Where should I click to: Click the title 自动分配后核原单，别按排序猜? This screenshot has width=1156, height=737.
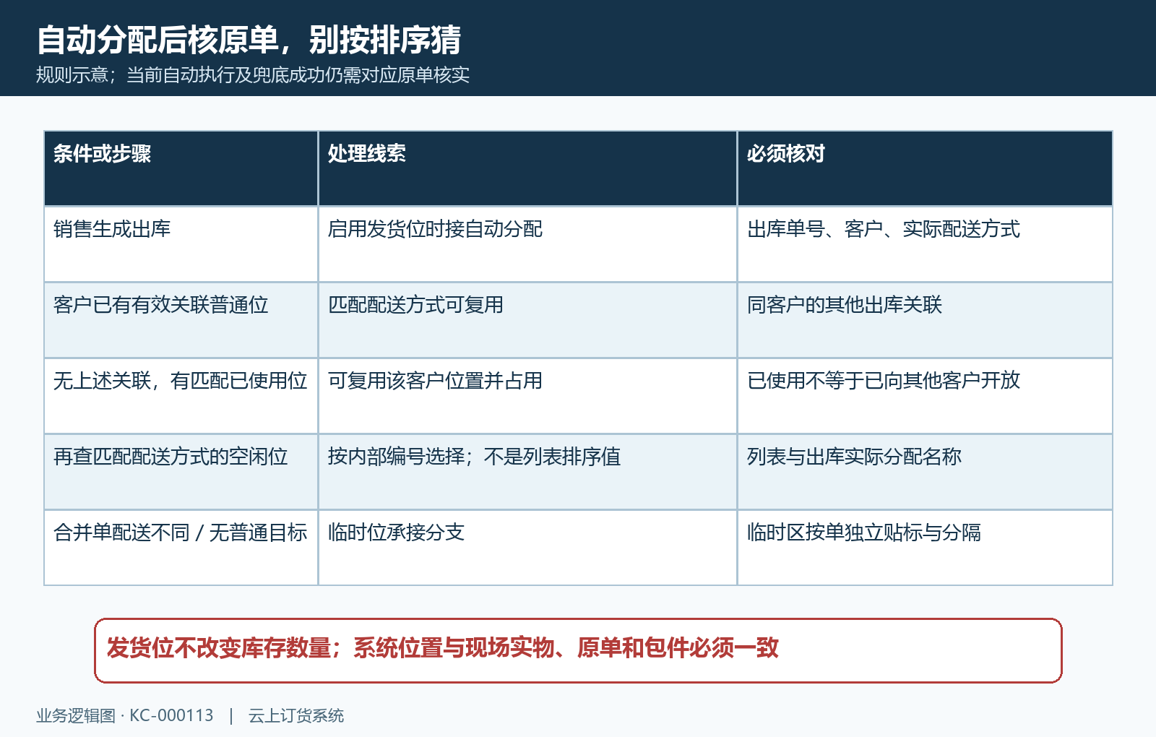(249, 40)
